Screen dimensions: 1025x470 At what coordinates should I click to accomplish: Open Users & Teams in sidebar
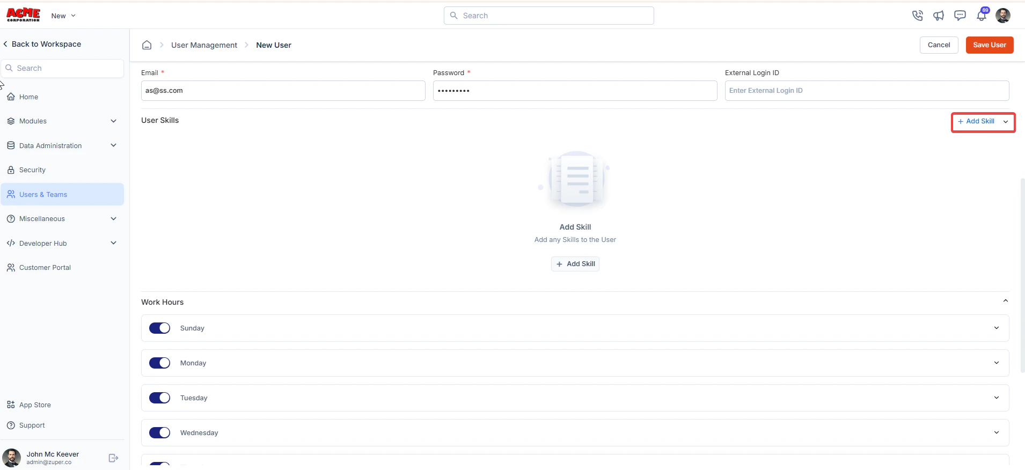(x=62, y=194)
